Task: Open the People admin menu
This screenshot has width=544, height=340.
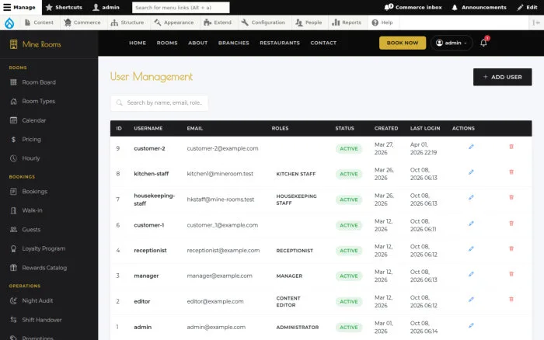Action: click(x=309, y=23)
